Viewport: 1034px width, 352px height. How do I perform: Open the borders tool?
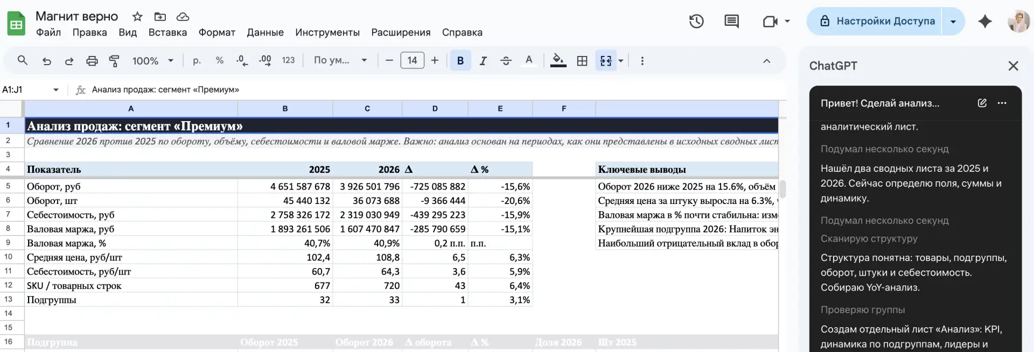(x=582, y=61)
